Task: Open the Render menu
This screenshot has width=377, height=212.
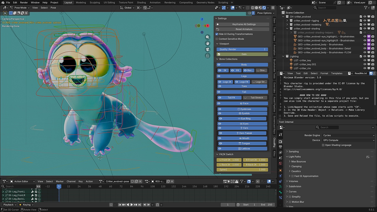Action: click(x=24, y=3)
